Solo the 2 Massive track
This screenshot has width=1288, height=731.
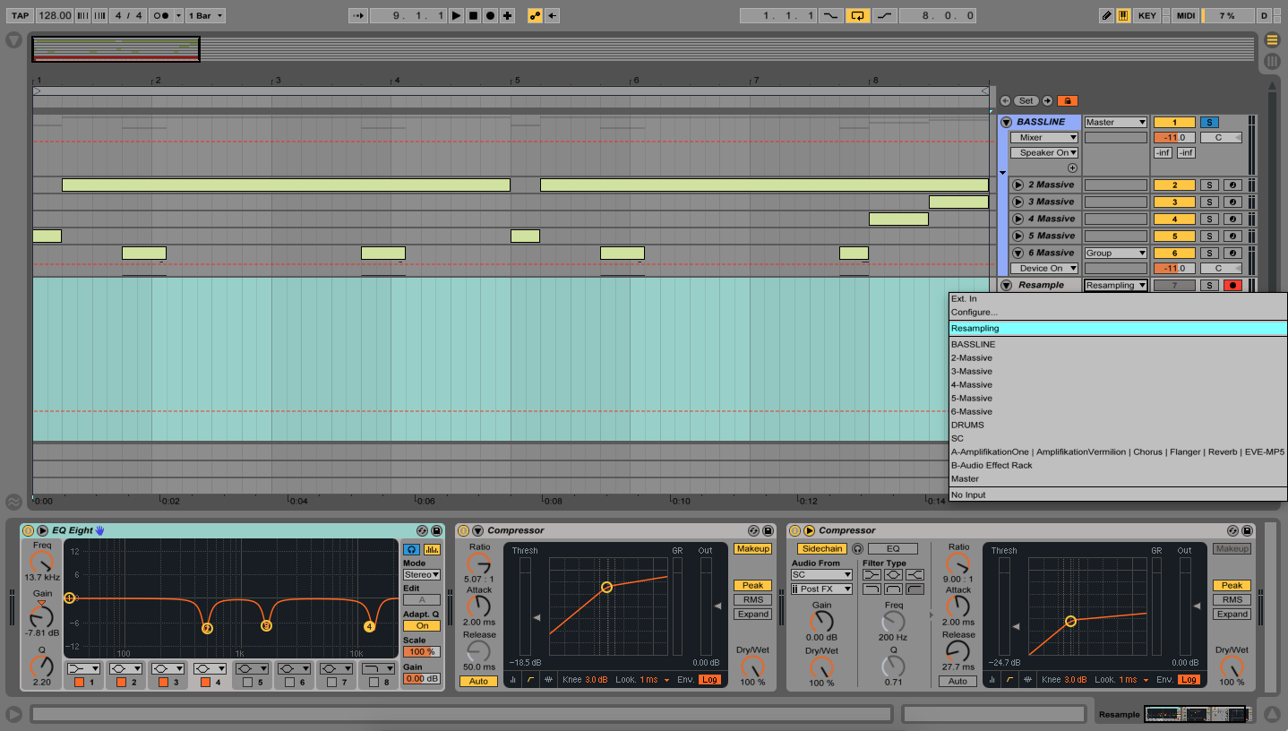pos(1209,185)
